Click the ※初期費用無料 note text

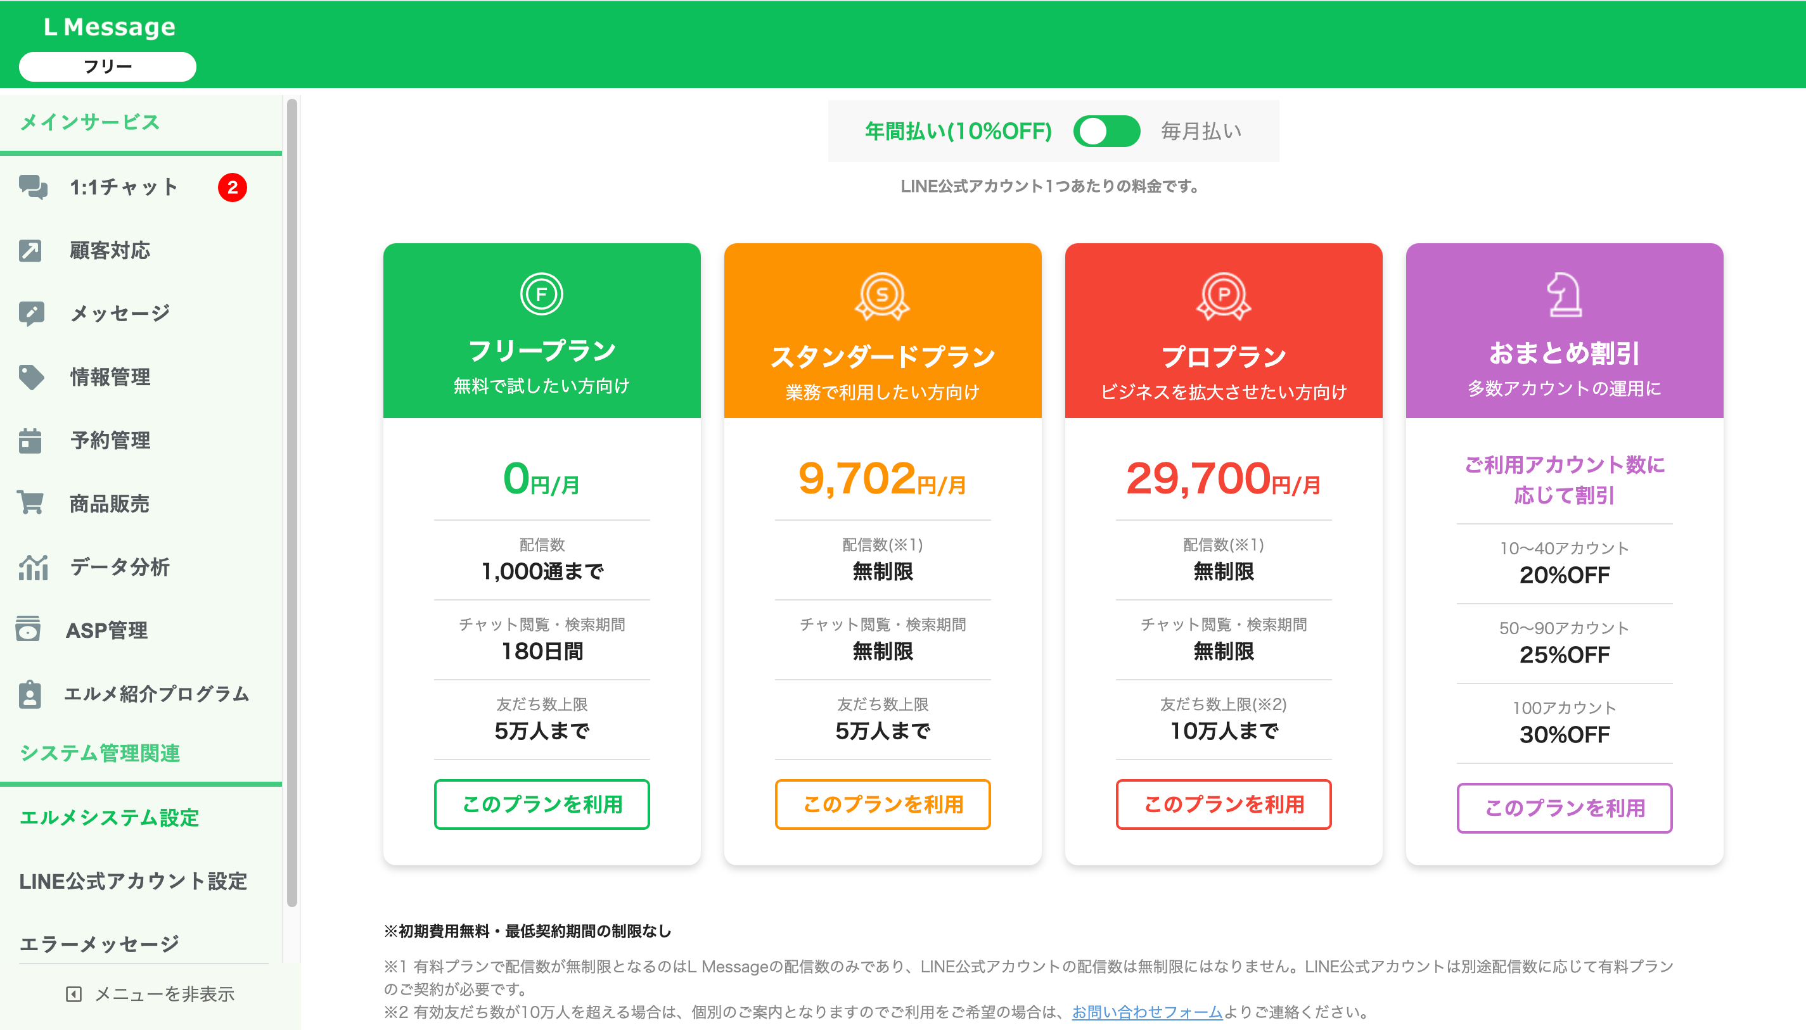point(527,931)
